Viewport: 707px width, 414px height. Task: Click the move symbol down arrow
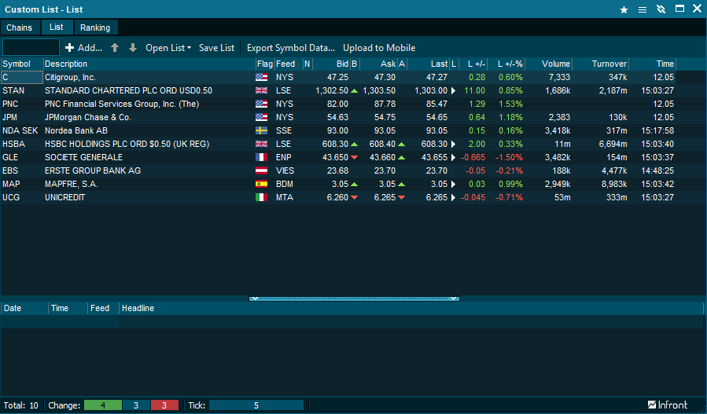[x=132, y=48]
